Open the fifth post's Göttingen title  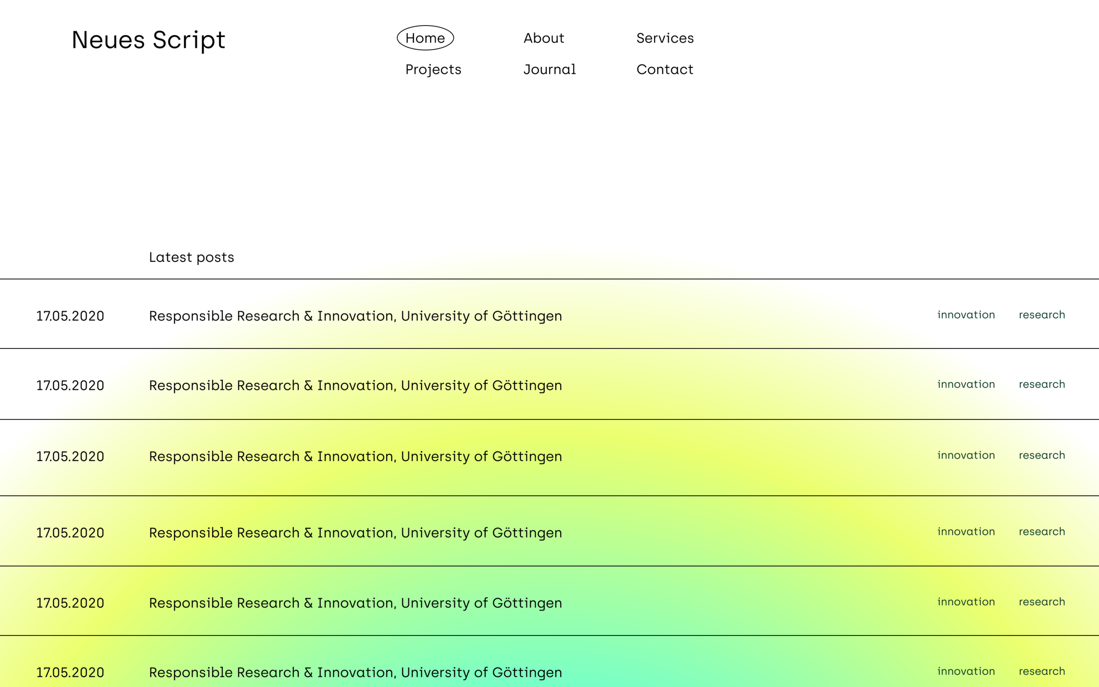pyautogui.click(x=355, y=603)
